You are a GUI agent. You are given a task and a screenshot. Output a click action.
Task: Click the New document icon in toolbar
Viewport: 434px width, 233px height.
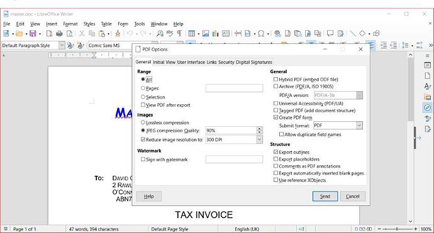pyautogui.click(x=6, y=33)
